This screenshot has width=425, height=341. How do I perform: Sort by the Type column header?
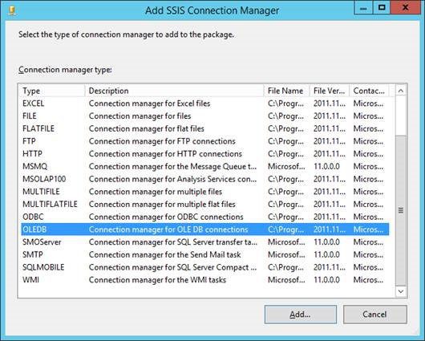coord(52,91)
